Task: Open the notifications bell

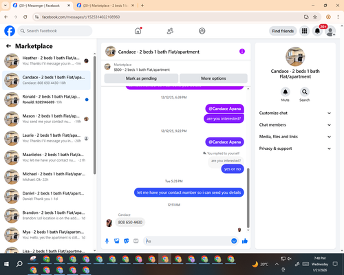Action: click(x=317, y=31)
